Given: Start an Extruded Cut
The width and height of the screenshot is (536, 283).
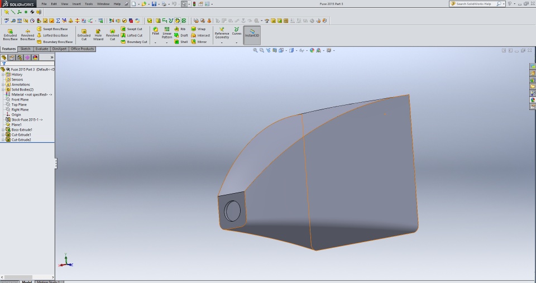Looking at the screenshot, I should click(x=84, y=35).
